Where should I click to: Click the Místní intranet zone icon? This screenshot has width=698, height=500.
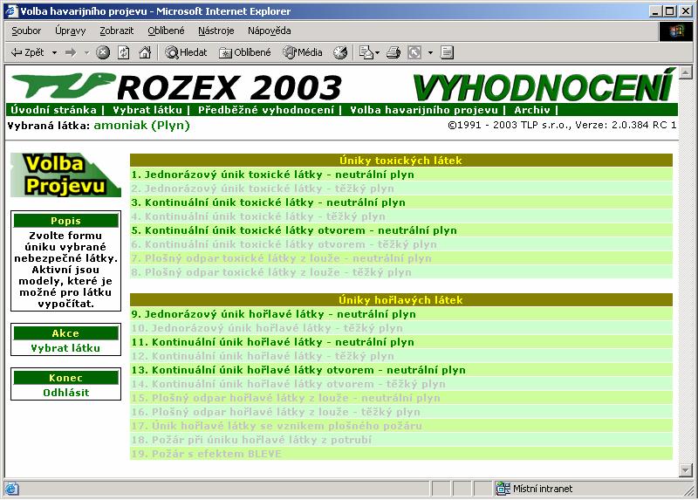pos(503,489)
